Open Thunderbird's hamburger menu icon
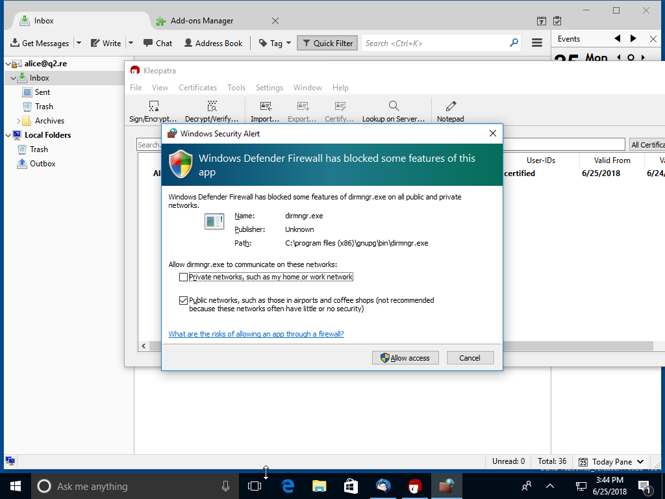 536,43
